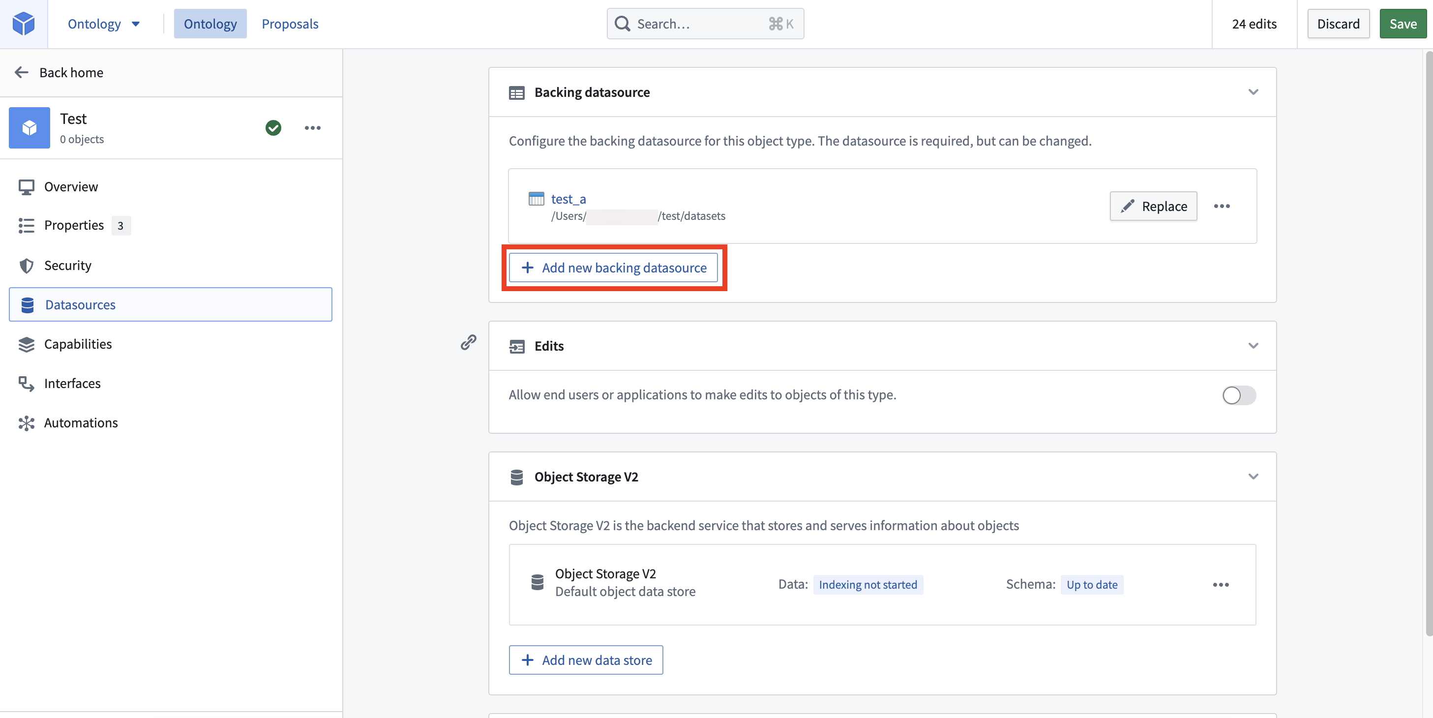Click the Indexing not started status tag
The height and width of the screenshot is (718, 1433).
(868, 585)
